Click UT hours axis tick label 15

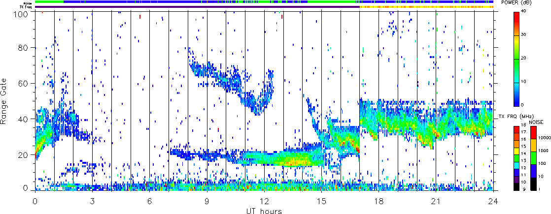click(321, 201)
